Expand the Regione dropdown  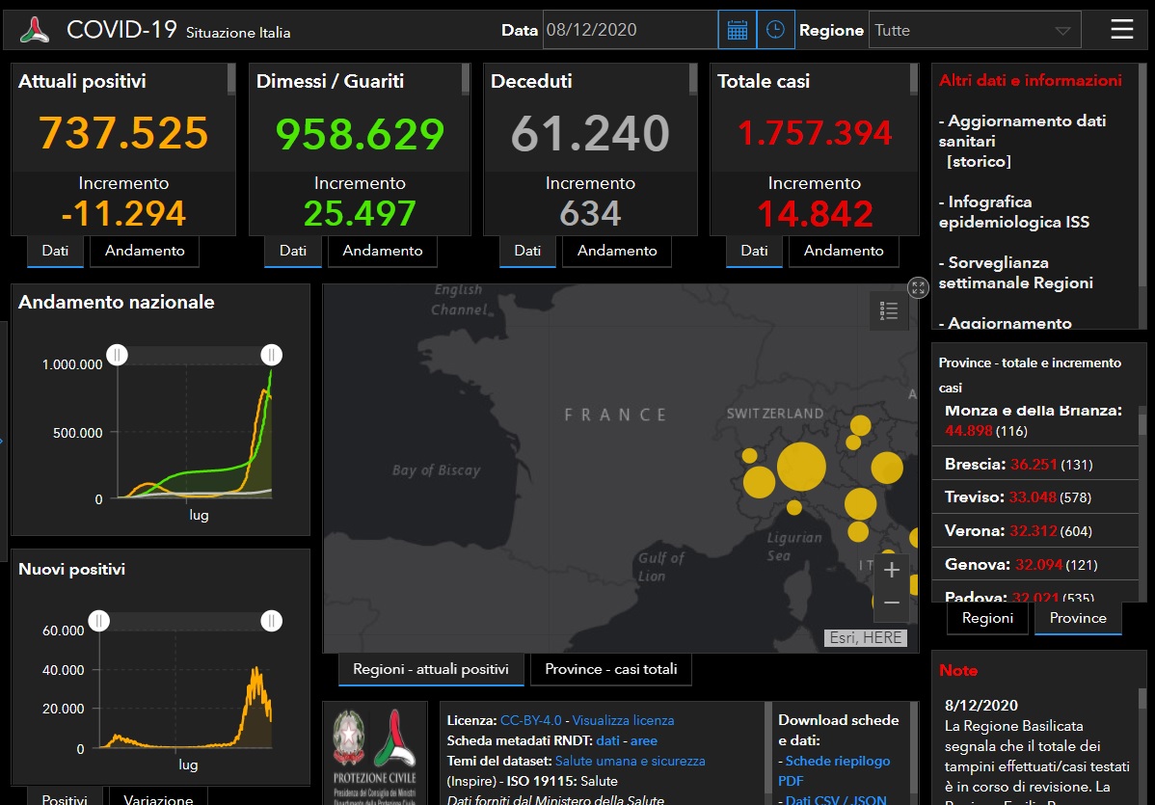click(x=974, y=30)
